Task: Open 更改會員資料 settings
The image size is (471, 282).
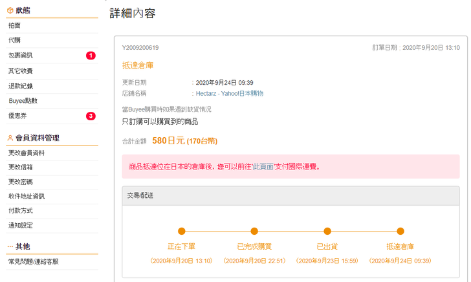Action: coord(27,153)
